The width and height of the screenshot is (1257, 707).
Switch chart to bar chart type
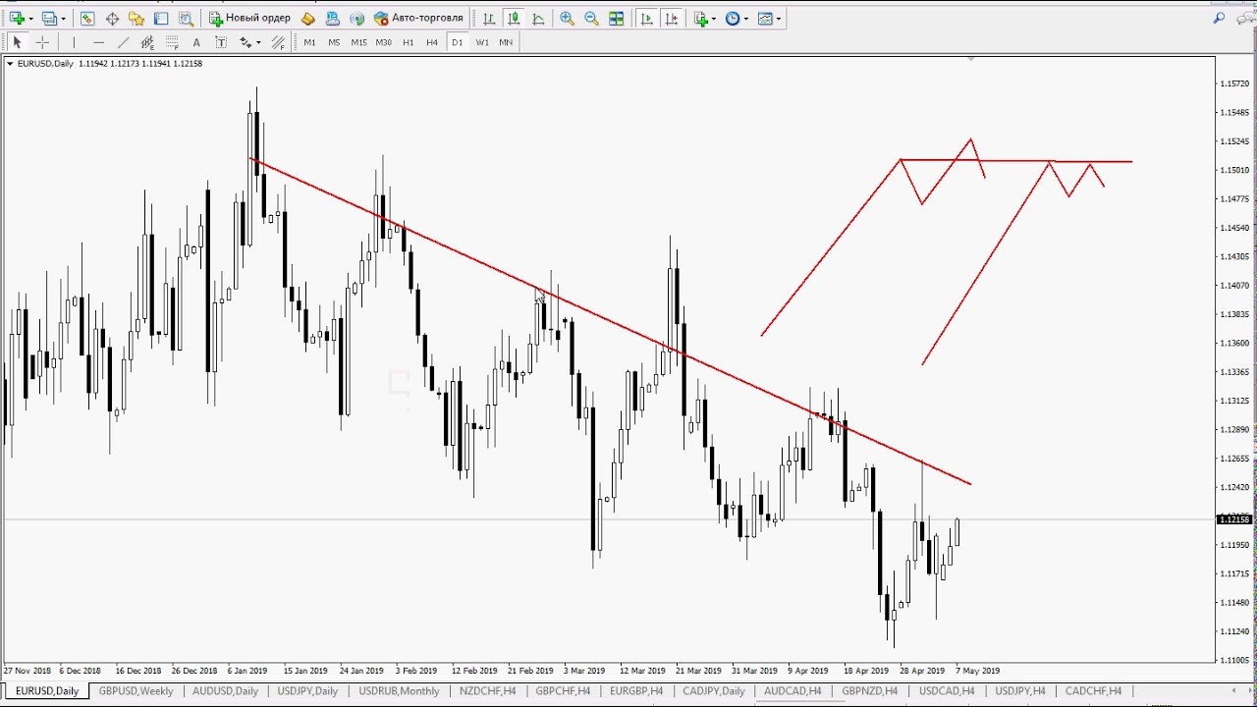tap(489, 19)
